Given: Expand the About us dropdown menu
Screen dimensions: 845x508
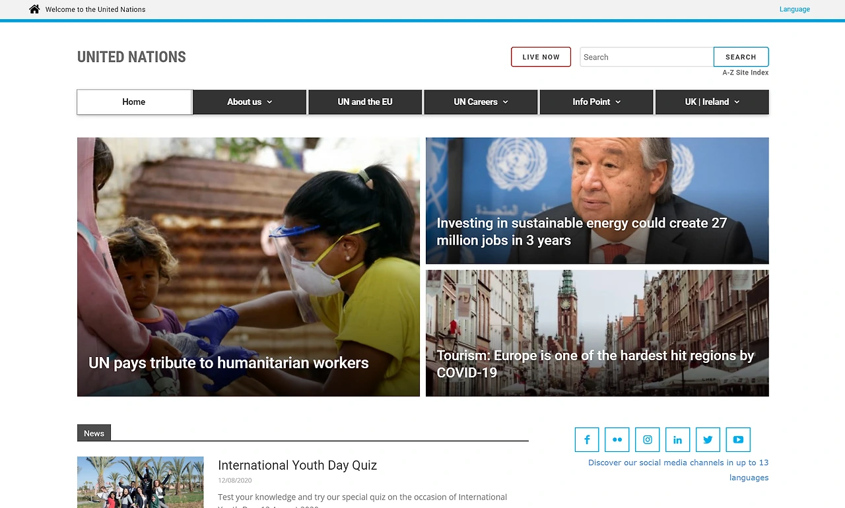Looking at the screenshot, I should click(x=250, y=102).
